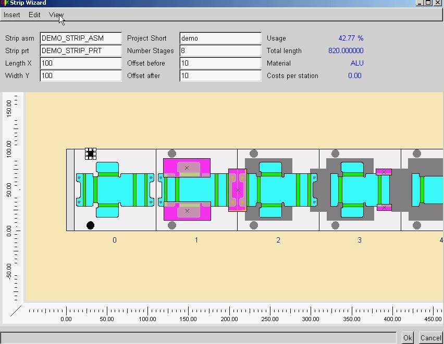The height and width of the screenshot is (344, 444).
Task: Open the View menu
Action: pyautogui.click(x=56, y=15)
